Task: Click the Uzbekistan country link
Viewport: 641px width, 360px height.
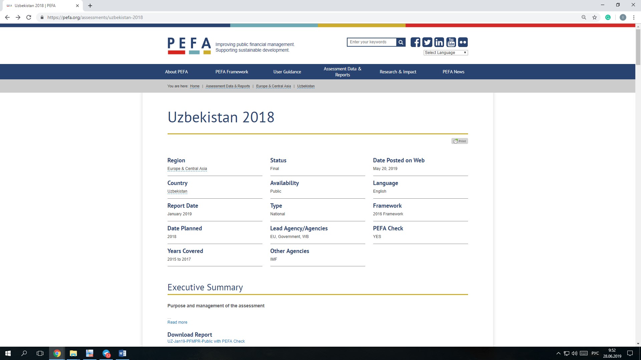Action: pyautogui.click(x=177, y=191)
